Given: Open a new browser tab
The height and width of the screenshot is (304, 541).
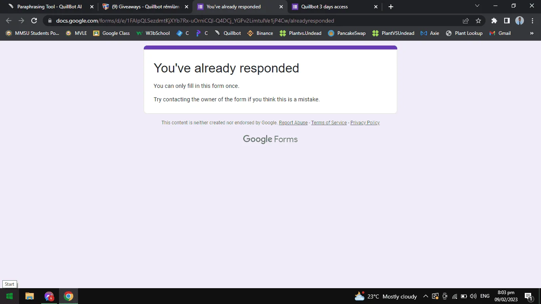Looking at the screenshot, I should 391,7.
